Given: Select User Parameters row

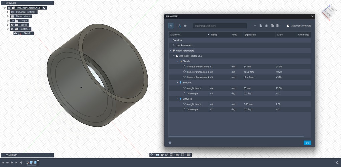Looking at the screenshot, I should coord(240,45).
